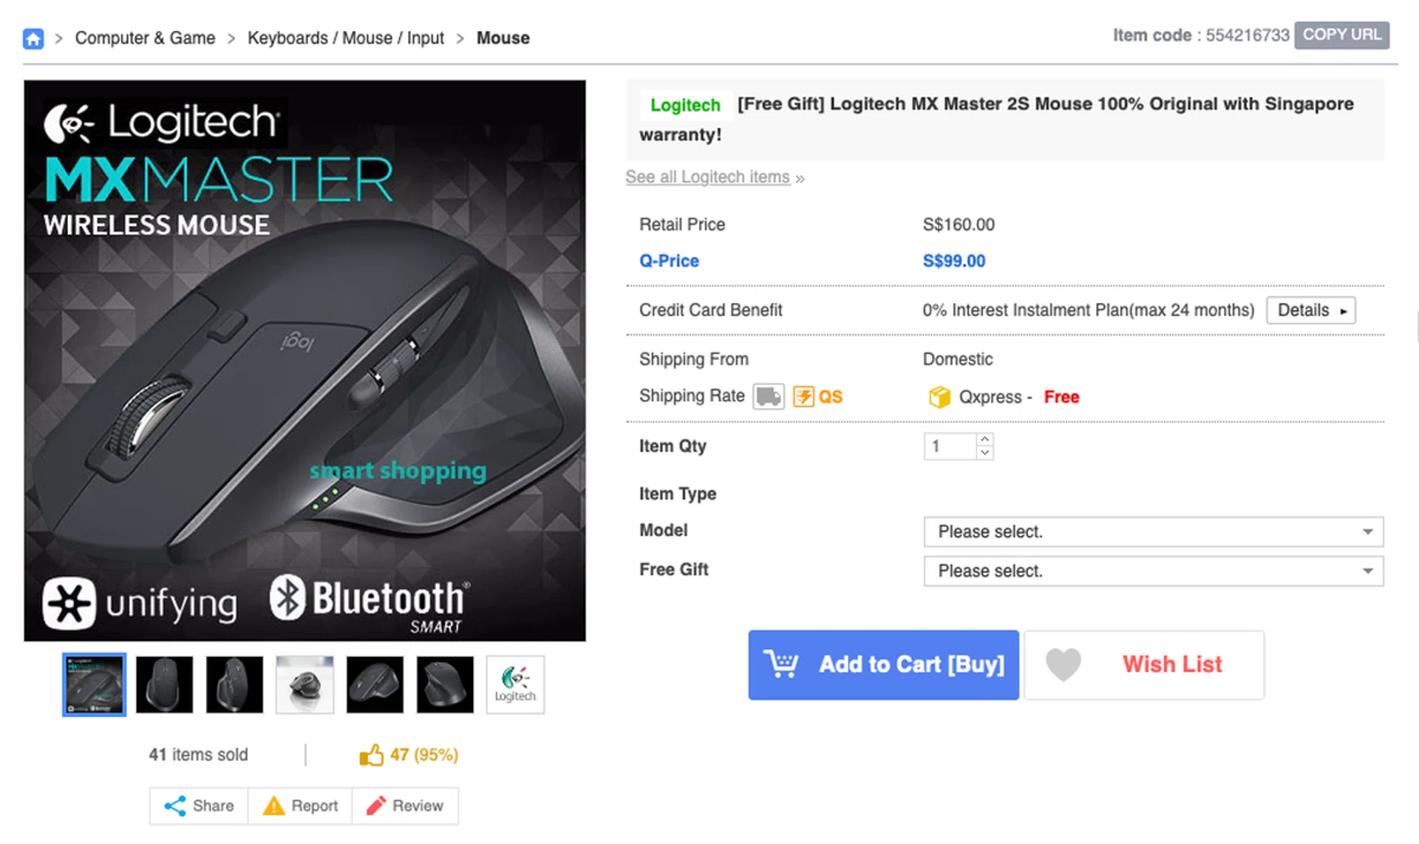This screenshot has height=844, width=1419.
Task: Click Add to Cart [Buy] button
Action: coord(883,664)
